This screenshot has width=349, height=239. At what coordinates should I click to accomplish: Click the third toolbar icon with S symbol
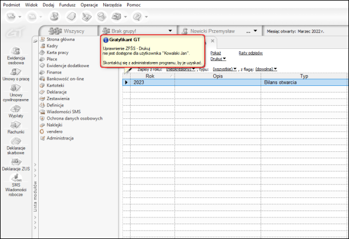coord(54,17)
